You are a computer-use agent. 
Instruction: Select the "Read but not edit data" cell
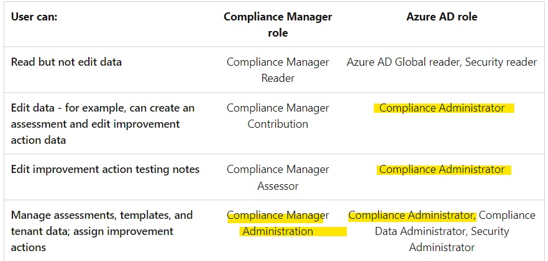pyautogui.click(x=66, y=62)
